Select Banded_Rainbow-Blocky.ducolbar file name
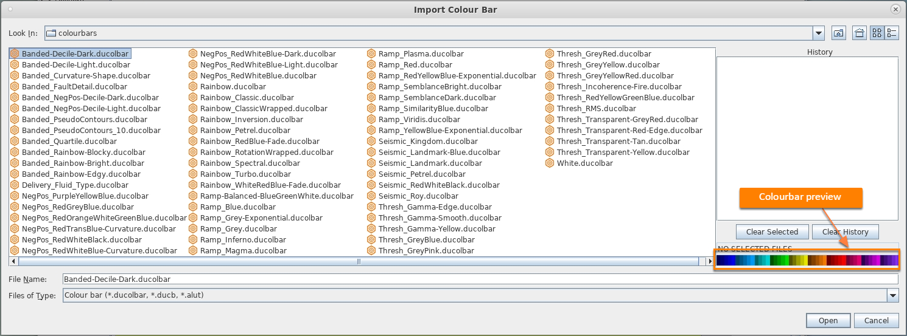 84,152
